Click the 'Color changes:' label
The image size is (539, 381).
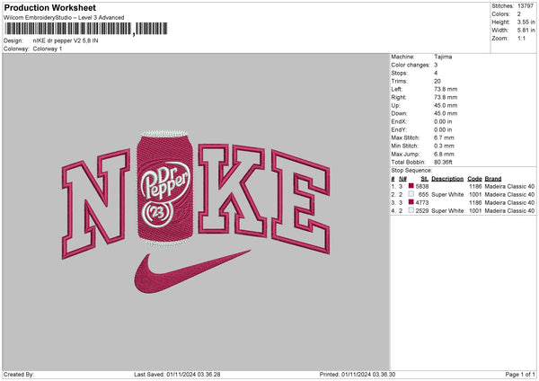pos(411,65)
